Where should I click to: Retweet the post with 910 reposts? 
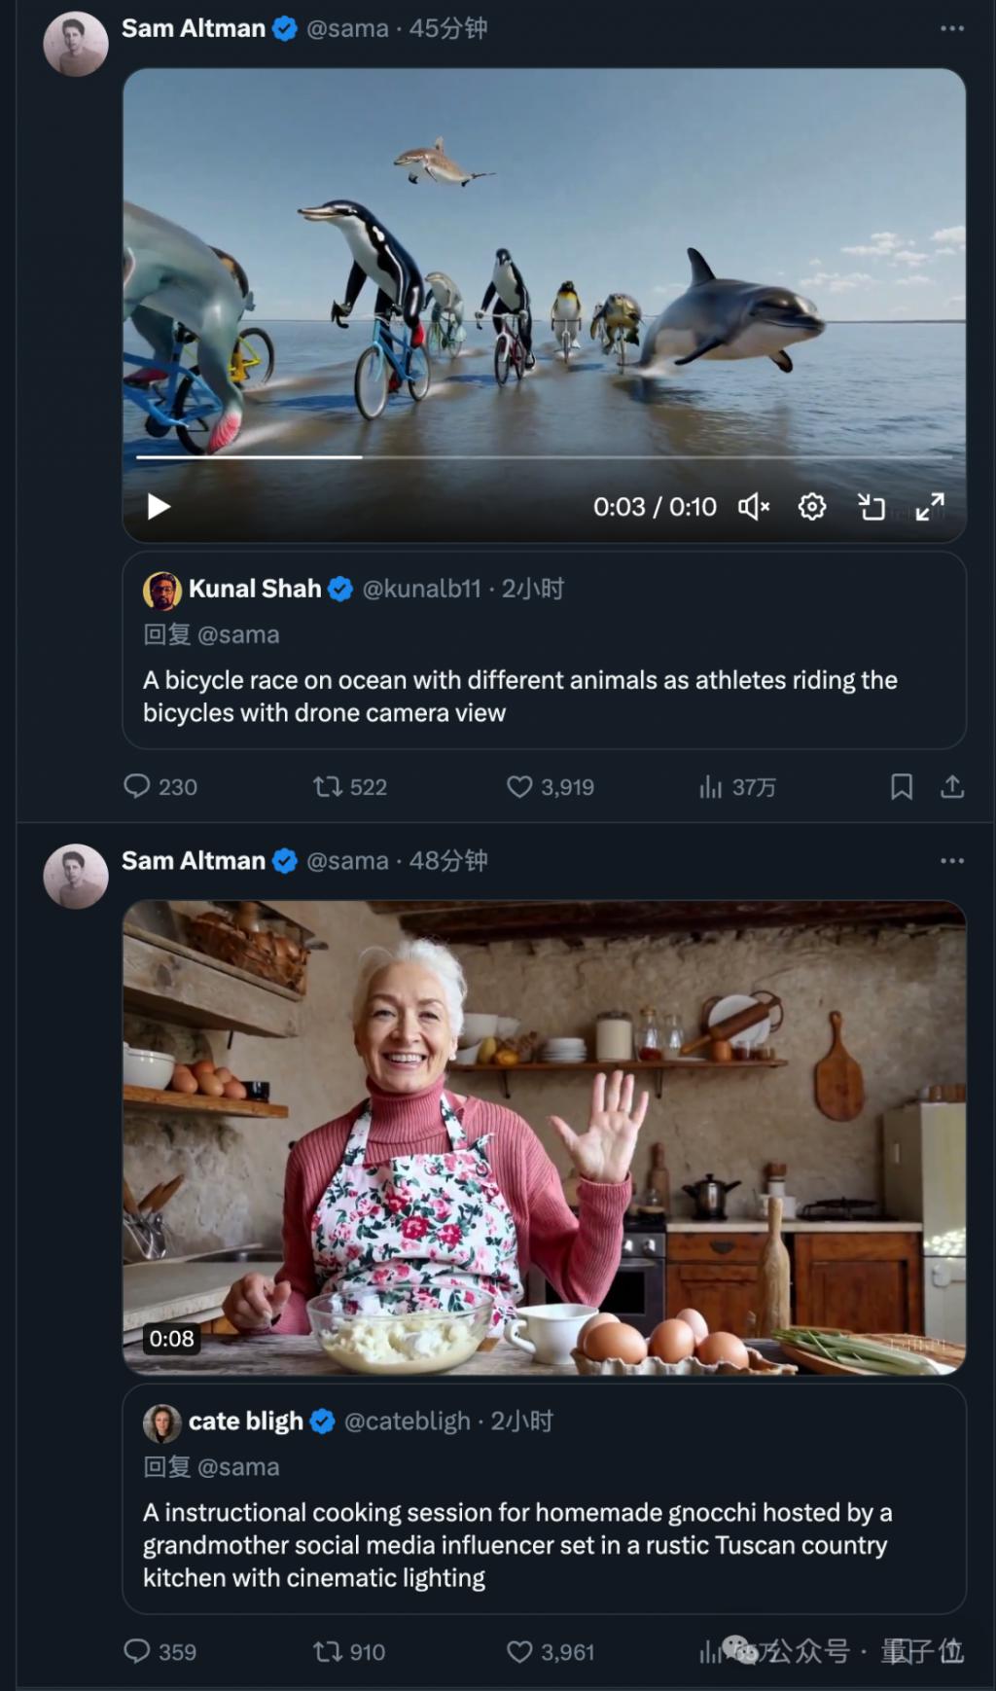click(327, 1651)
